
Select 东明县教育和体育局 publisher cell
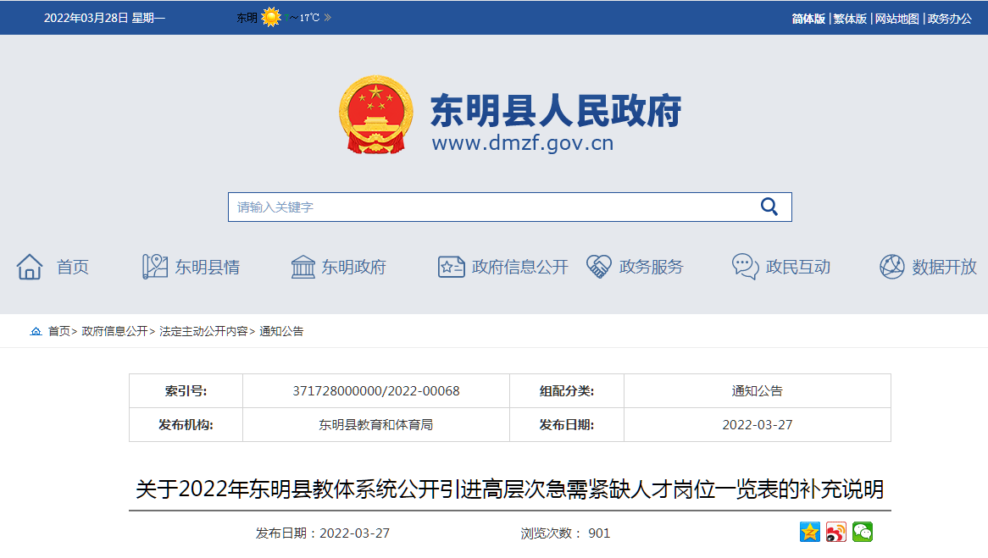(x=376, y=425)
